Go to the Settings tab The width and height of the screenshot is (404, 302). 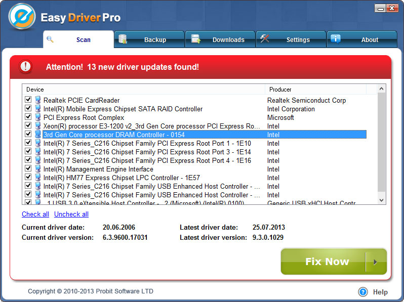pyautogui.click(x=291, y=39)
